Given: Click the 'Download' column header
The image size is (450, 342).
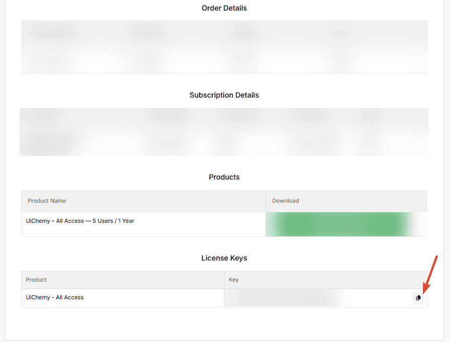Looking at the screenshot, I should 286,201.
